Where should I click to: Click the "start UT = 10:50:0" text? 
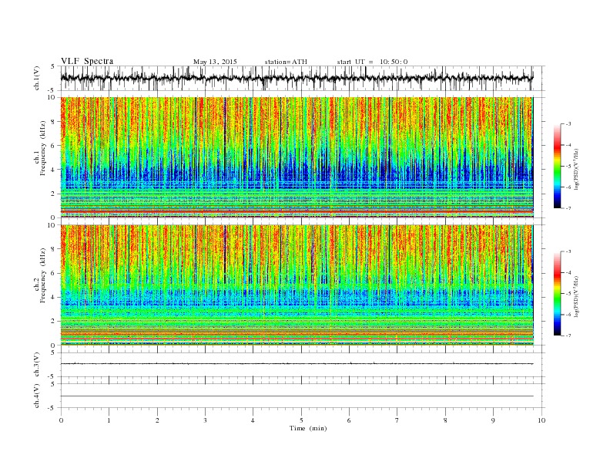coord(372,62)
